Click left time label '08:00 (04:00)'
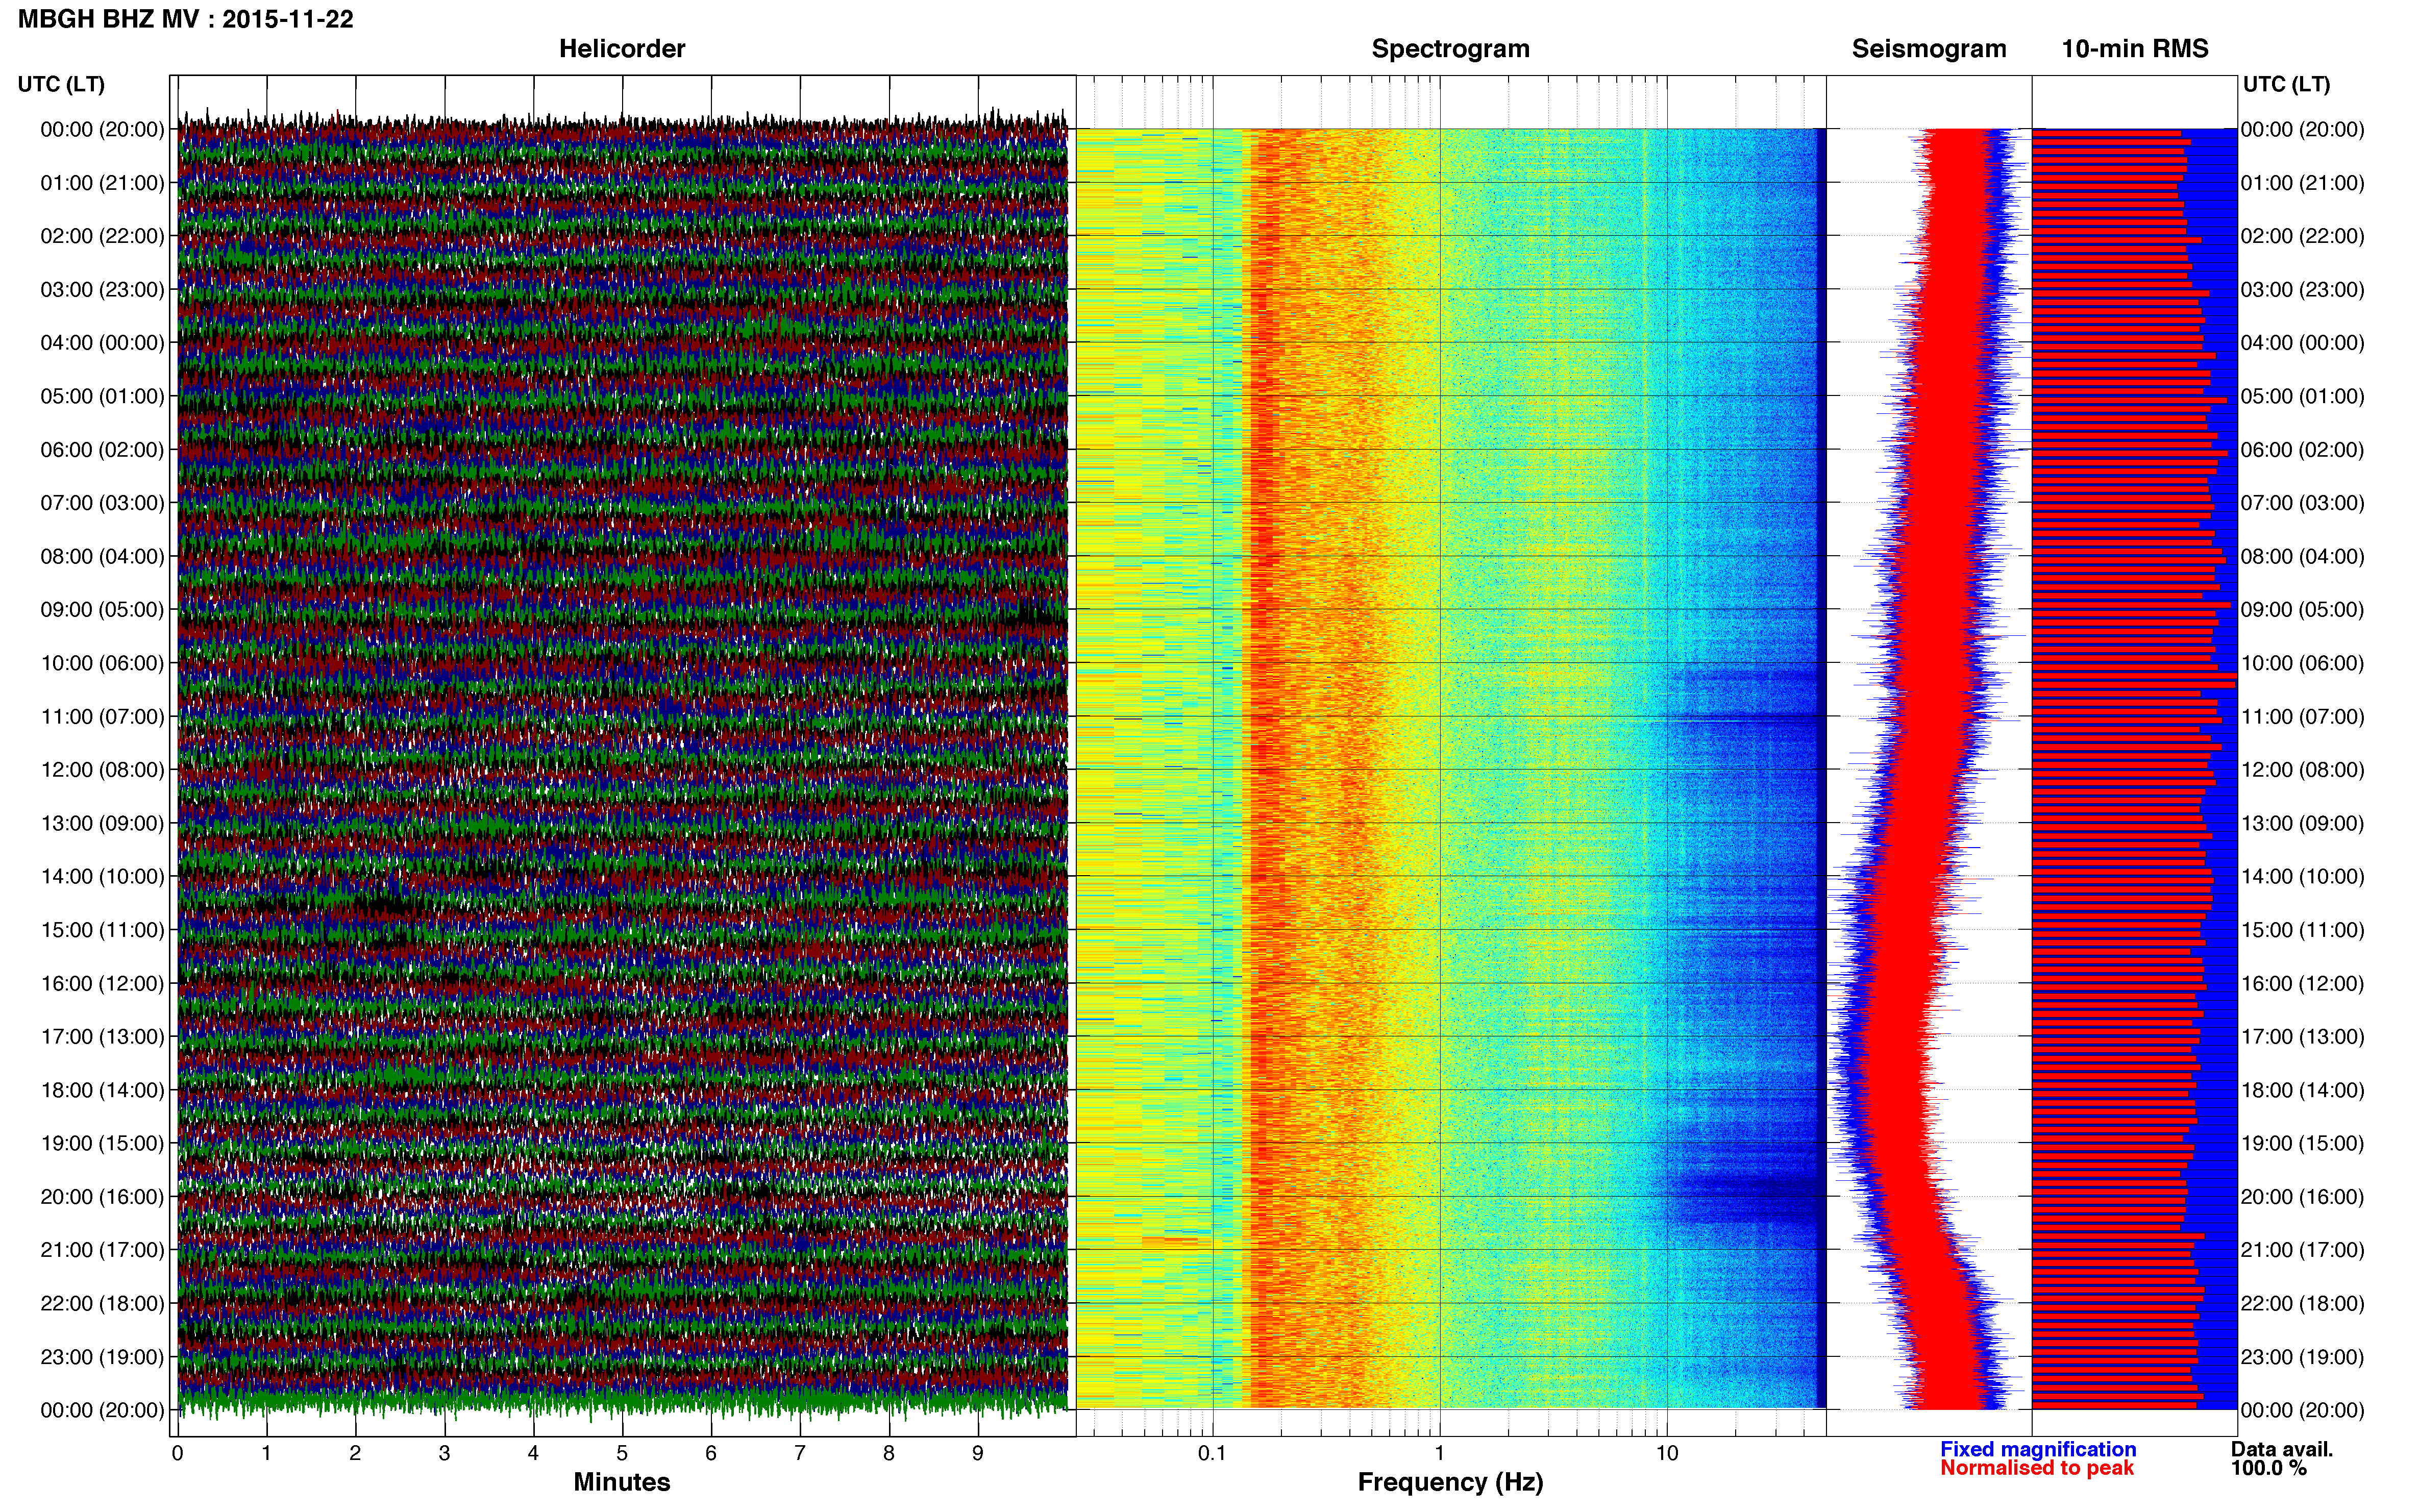Image resolution: width=2419 pixels, height=1512 pixels. click(102, 556)
